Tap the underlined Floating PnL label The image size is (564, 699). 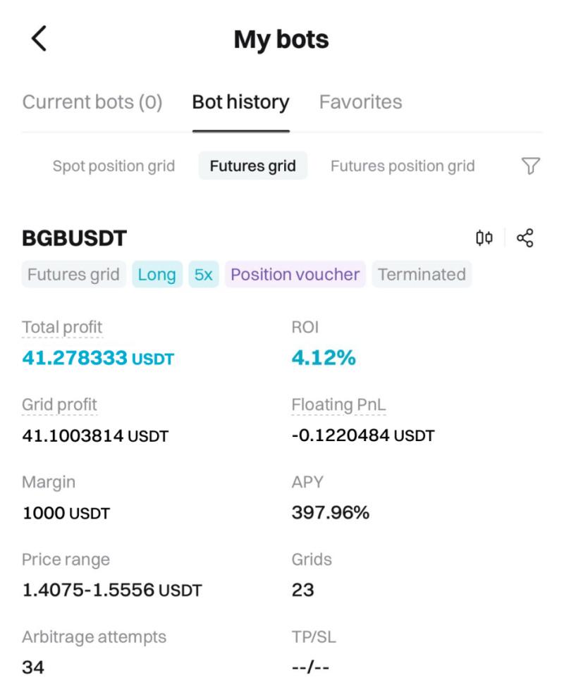[x=338, y=405]
